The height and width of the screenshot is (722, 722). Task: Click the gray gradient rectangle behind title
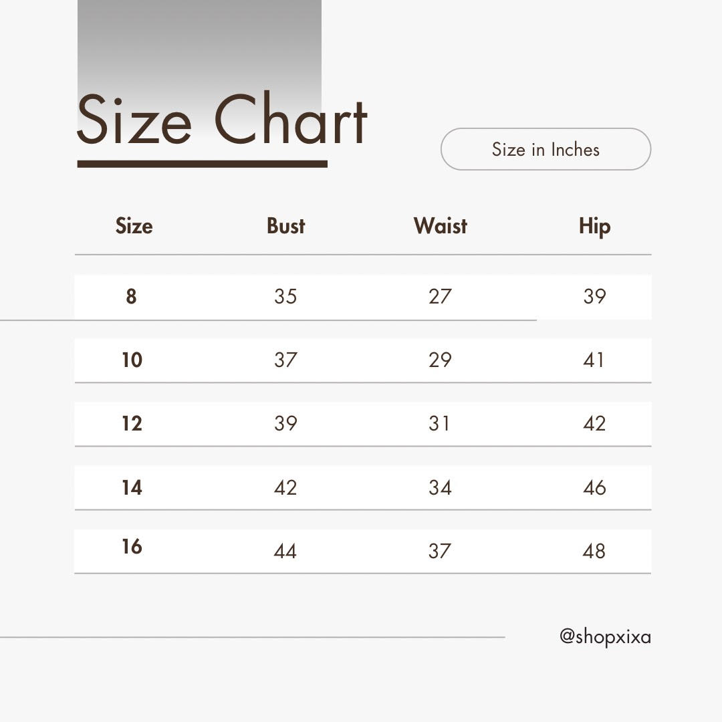click(199, 40)
